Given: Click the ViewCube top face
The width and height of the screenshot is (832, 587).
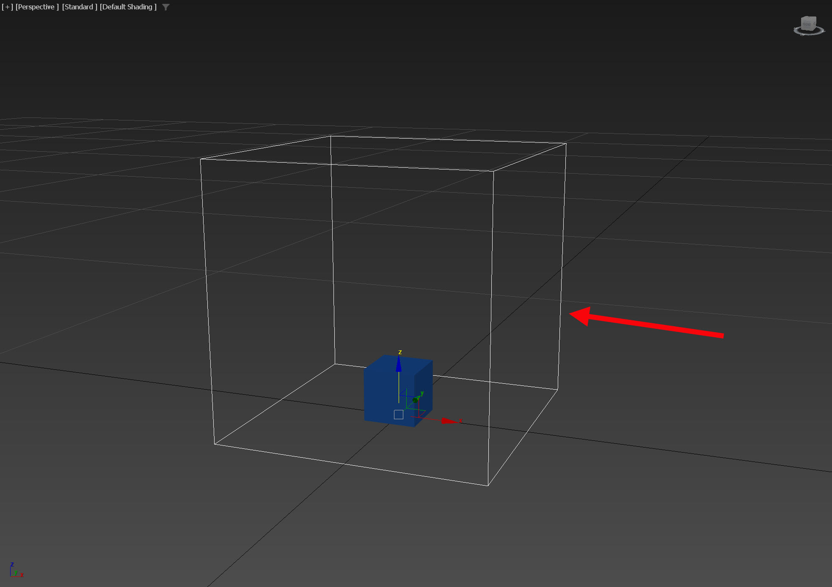Looking at the screenshot, I should click(808, 18).
